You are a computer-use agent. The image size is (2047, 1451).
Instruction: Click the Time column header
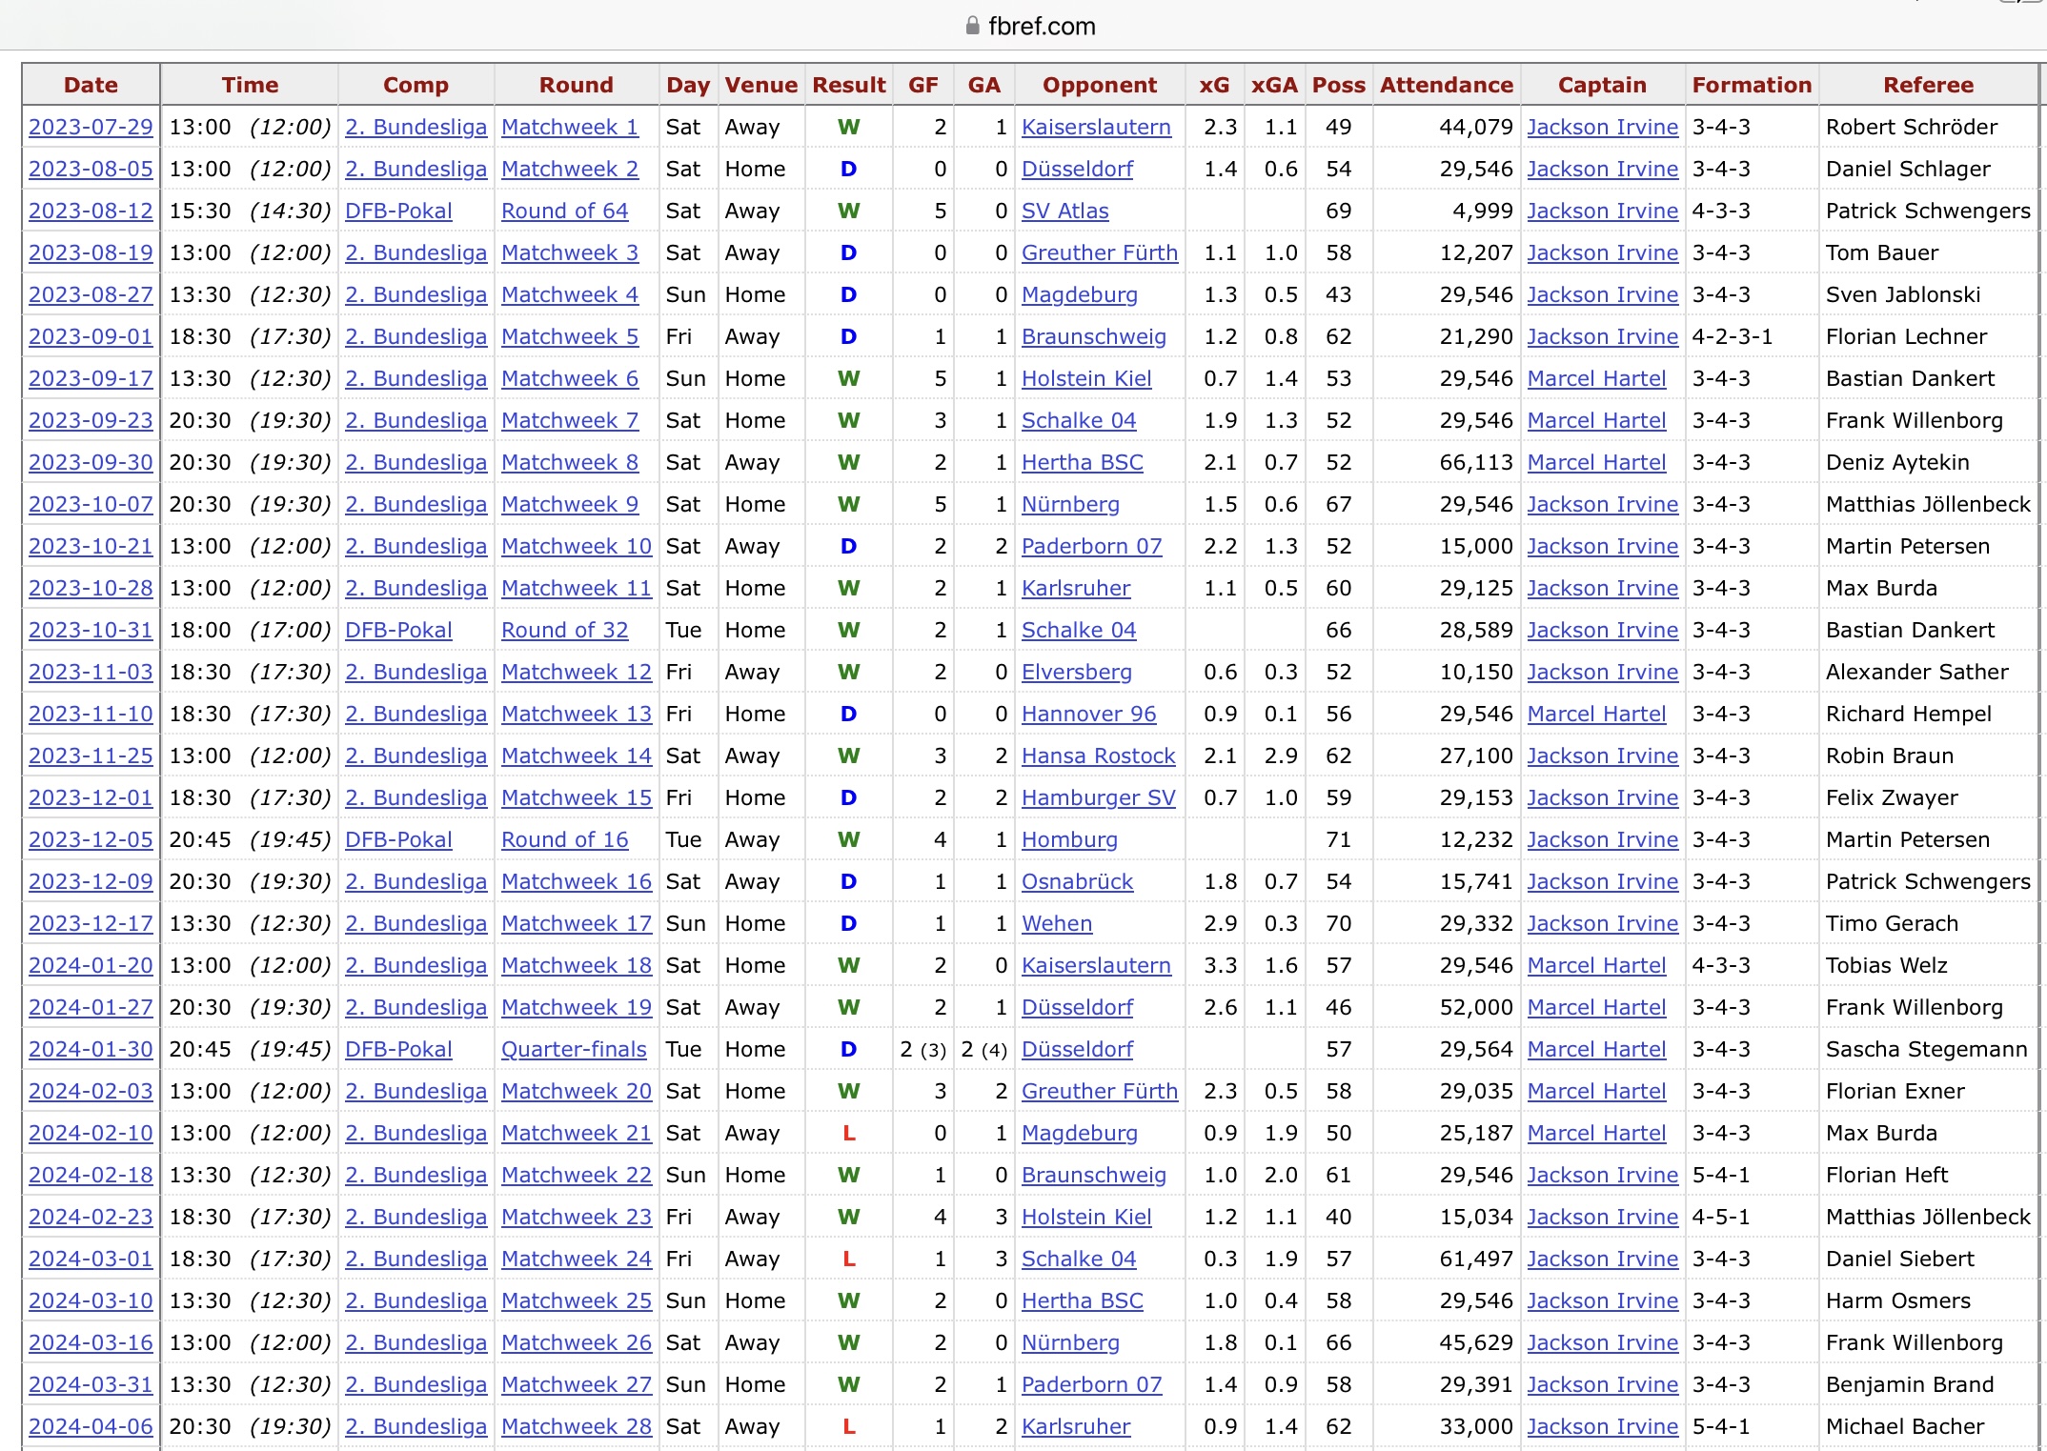coord(250,85)
